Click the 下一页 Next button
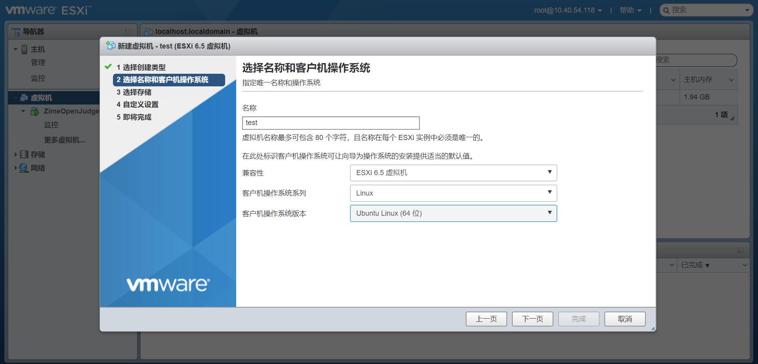Viewport: 758px width, 364px height. pyautogui.click(x=532, y=319)
